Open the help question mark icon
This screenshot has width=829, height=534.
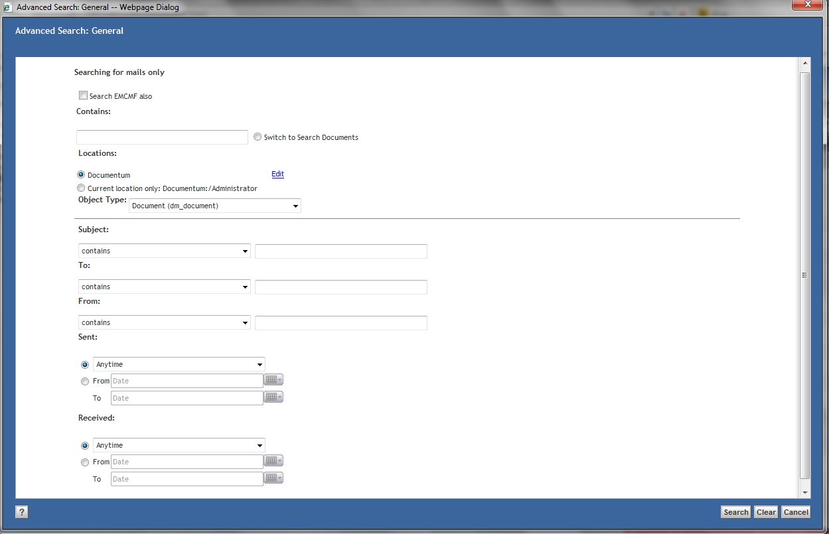(x=22, y=511)
